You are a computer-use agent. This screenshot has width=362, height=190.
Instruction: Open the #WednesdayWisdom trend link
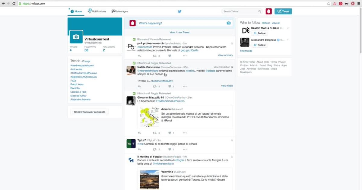pyautogui.click(x=82, y=65)
